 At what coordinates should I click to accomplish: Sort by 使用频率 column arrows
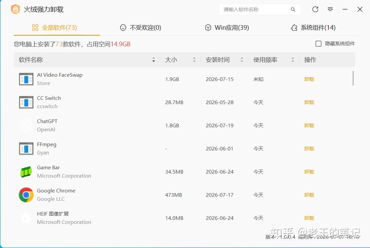click(293, 60)
